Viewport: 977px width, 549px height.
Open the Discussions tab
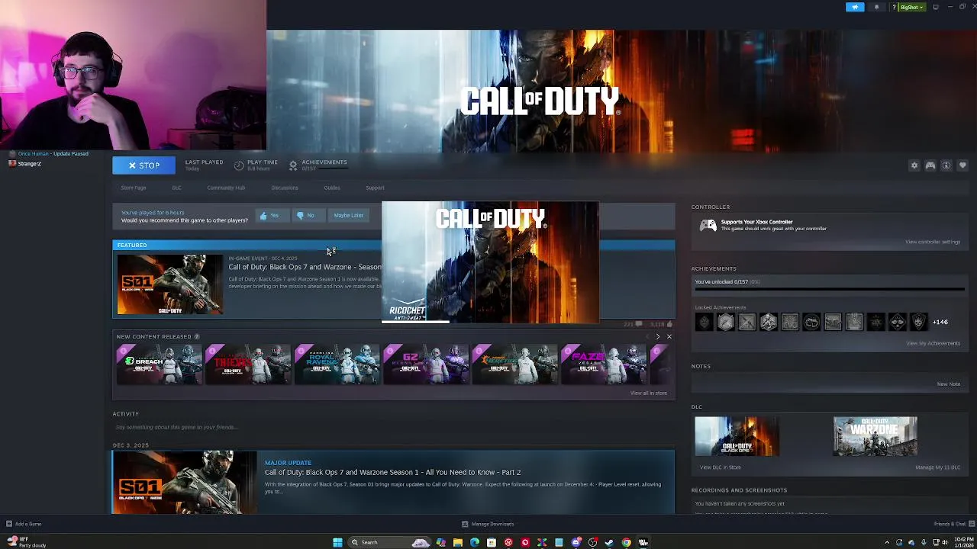[x=285, y=188]
